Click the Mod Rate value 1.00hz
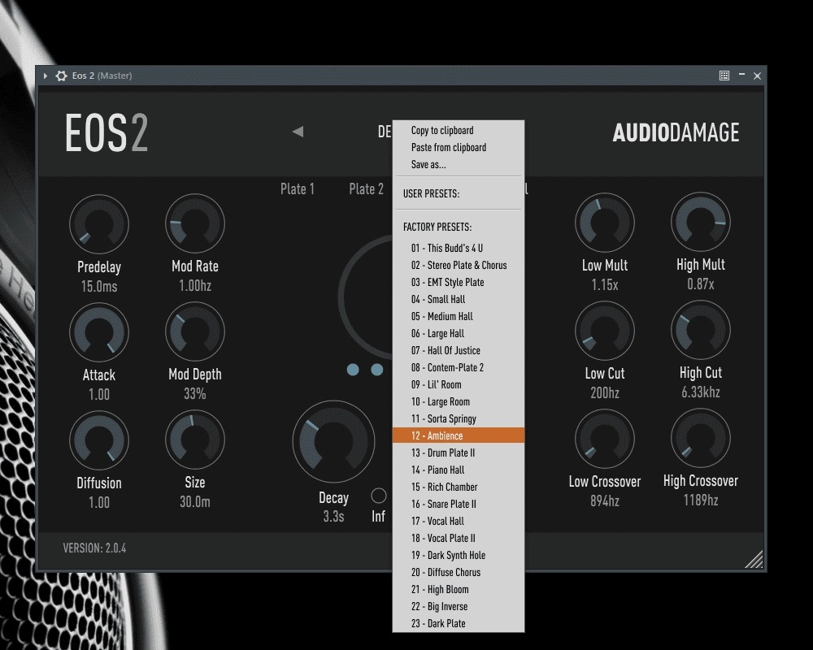813x650 pixels. (x=195, y=286)
